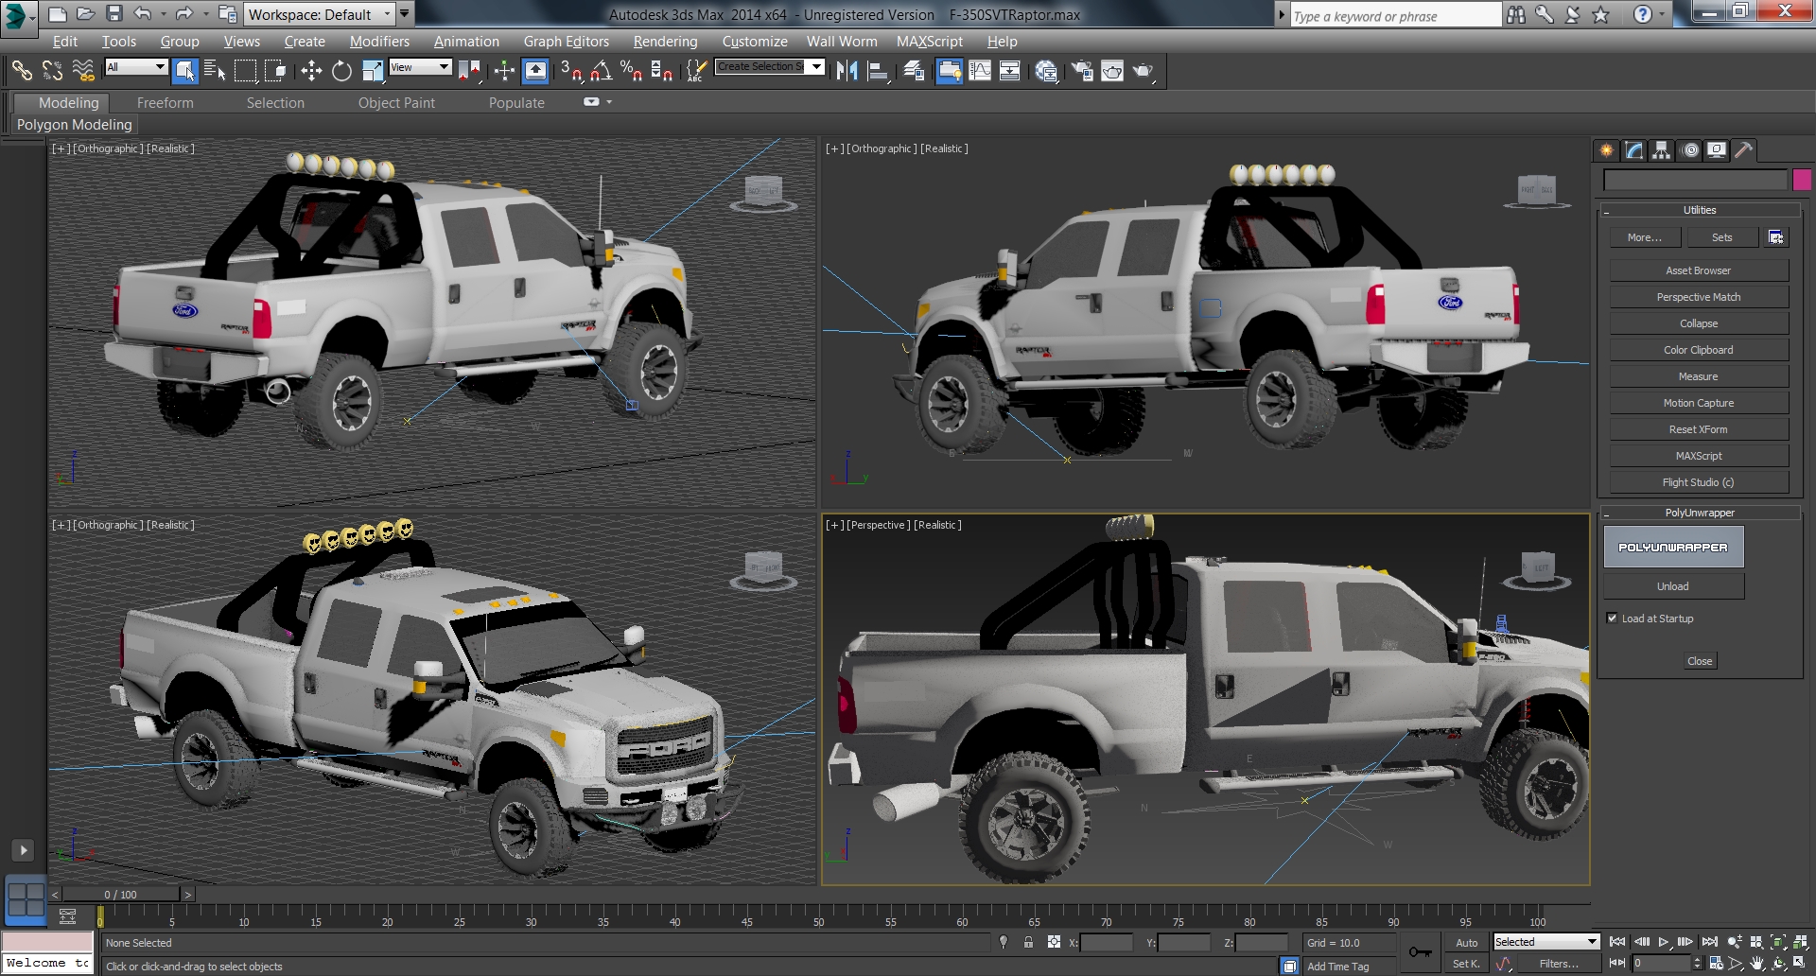Switch to the Object Paint ribbon tab
Screen dimensions: 1816x976
[x=396, y=103]
